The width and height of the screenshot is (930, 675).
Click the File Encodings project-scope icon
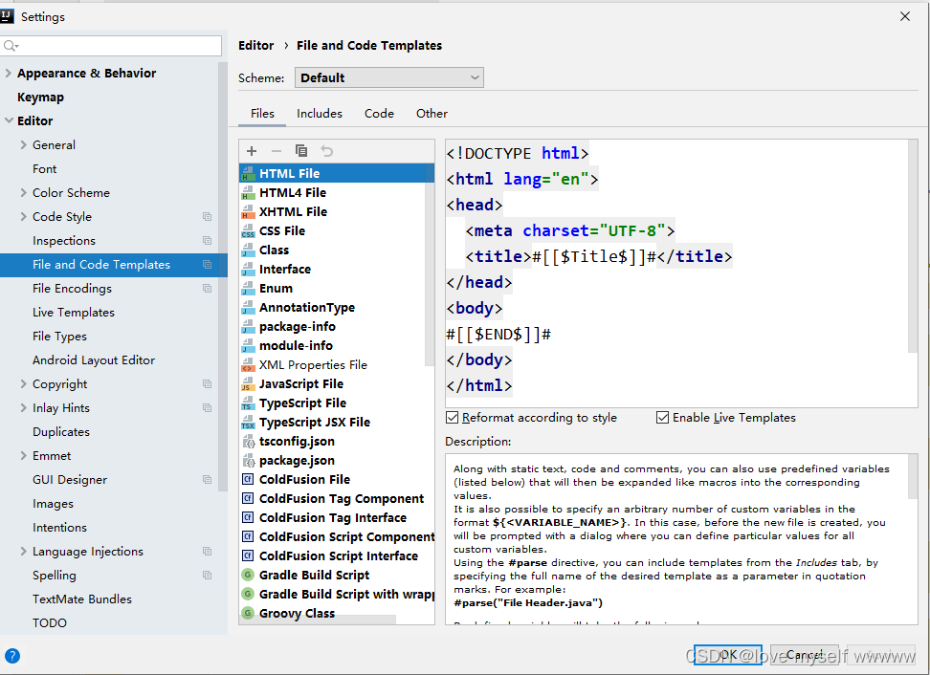click(207, 289)
